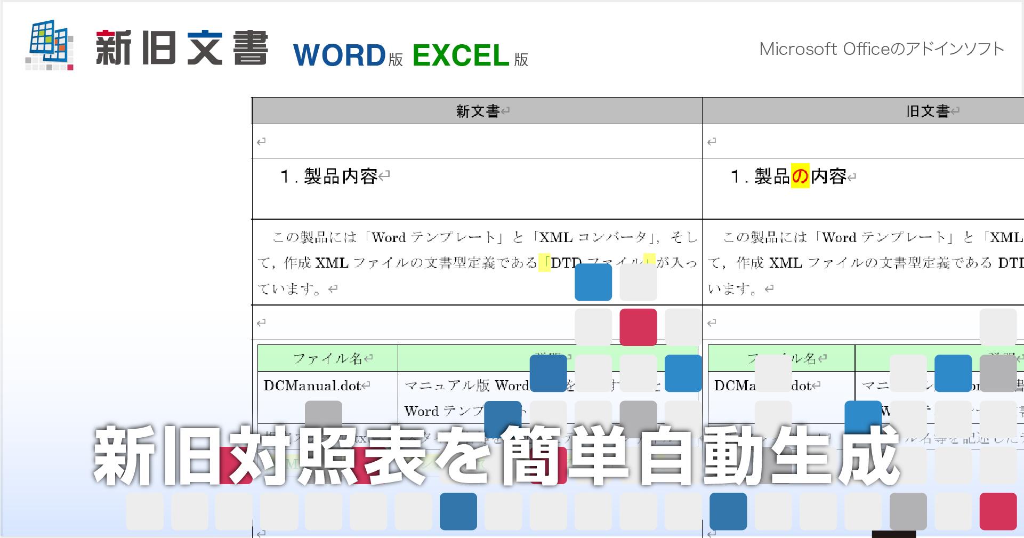Image resolution: width=1024 pixels, height=538 pixels.
Task: Click the blue square covering the DTD ファイル text
Action: coord(593,282)
